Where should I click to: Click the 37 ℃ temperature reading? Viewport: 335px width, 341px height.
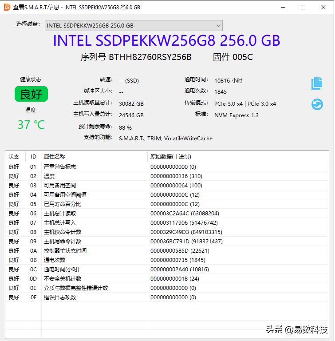[x=31, y=125]
